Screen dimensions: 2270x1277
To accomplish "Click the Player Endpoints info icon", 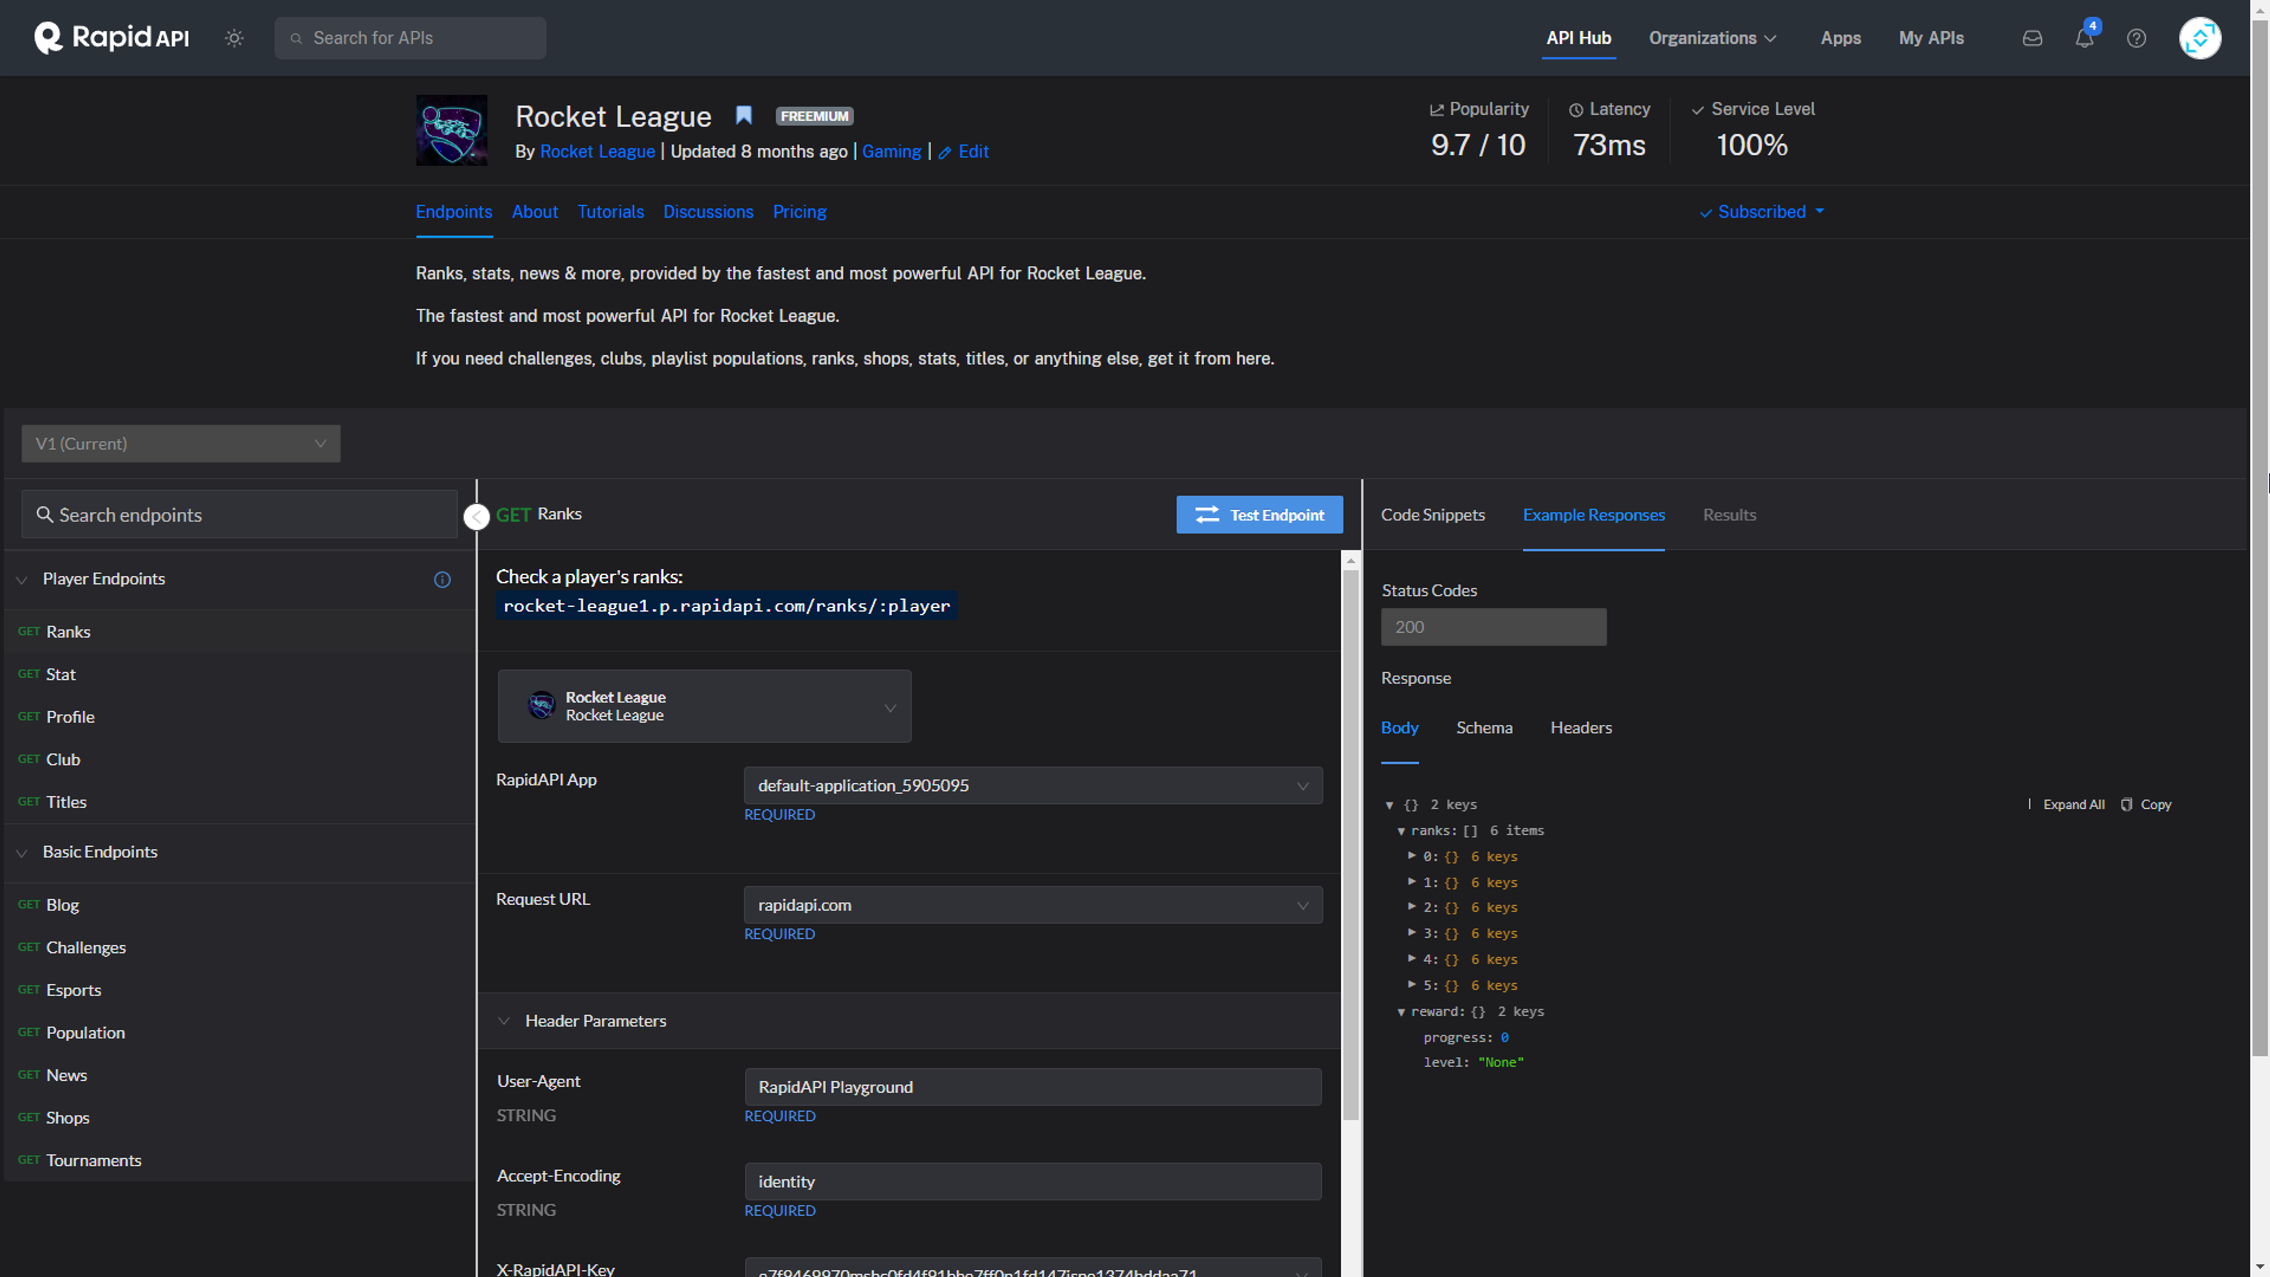I will [442, 579].
